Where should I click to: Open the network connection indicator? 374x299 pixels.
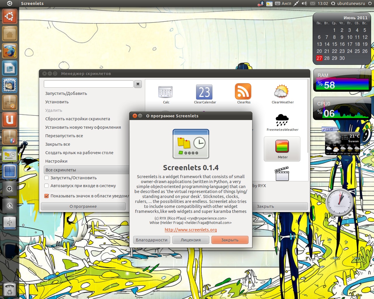pyautogui.click(x=296, y=4)
